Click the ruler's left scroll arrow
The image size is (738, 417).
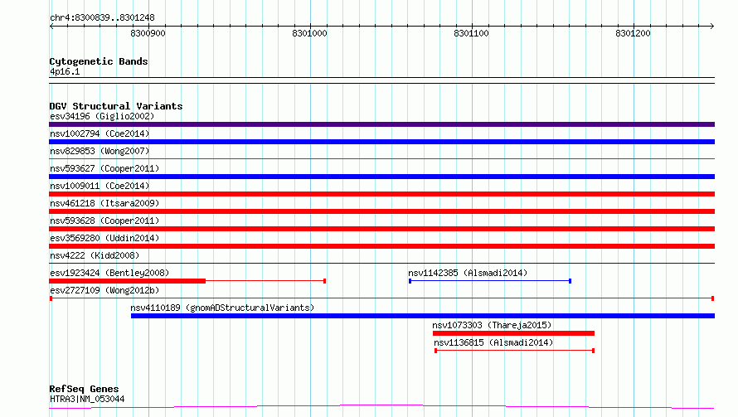point(51,27)
